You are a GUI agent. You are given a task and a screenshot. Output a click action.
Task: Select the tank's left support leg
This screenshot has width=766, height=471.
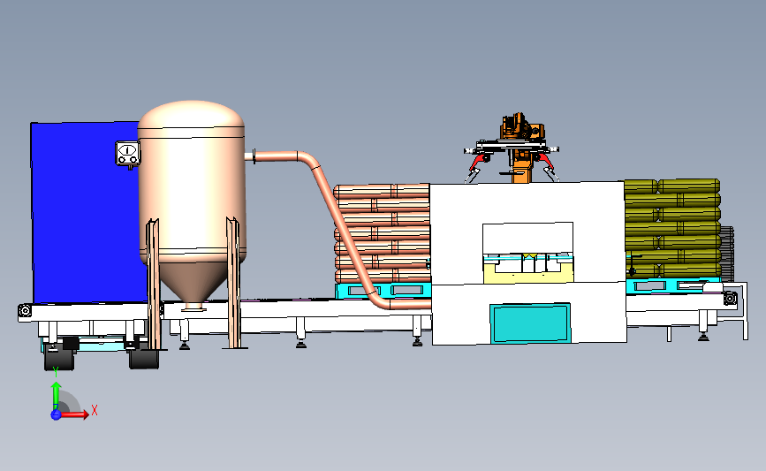click(x=154, y=284)
